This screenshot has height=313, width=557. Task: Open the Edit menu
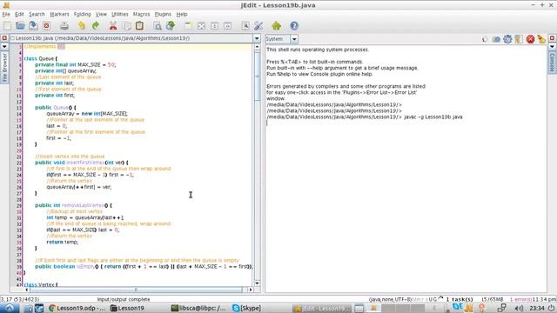[x=19, y=14]
